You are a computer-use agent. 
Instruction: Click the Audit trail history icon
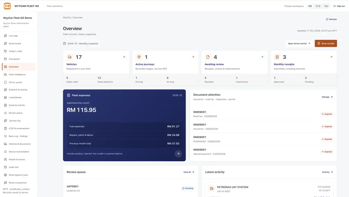click(5, 167)
